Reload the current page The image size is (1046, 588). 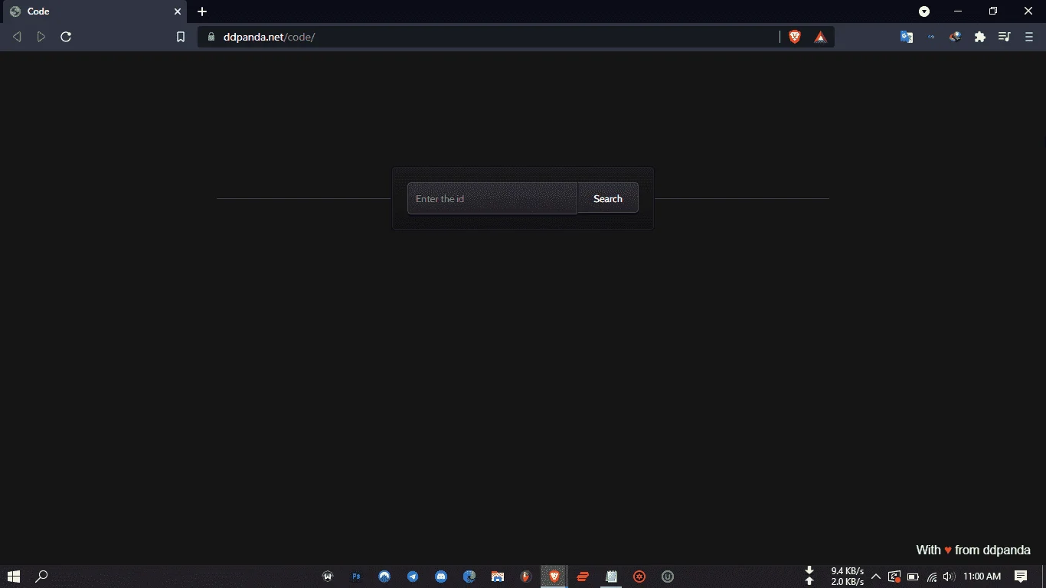[x=66, y=37]
